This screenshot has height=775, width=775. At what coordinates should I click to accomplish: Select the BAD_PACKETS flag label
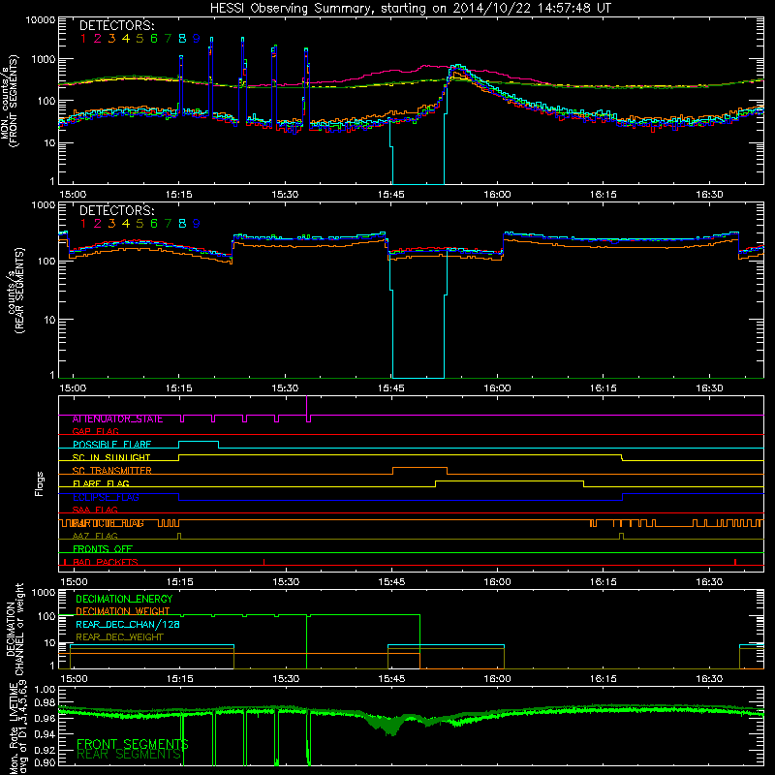(106, 562)
